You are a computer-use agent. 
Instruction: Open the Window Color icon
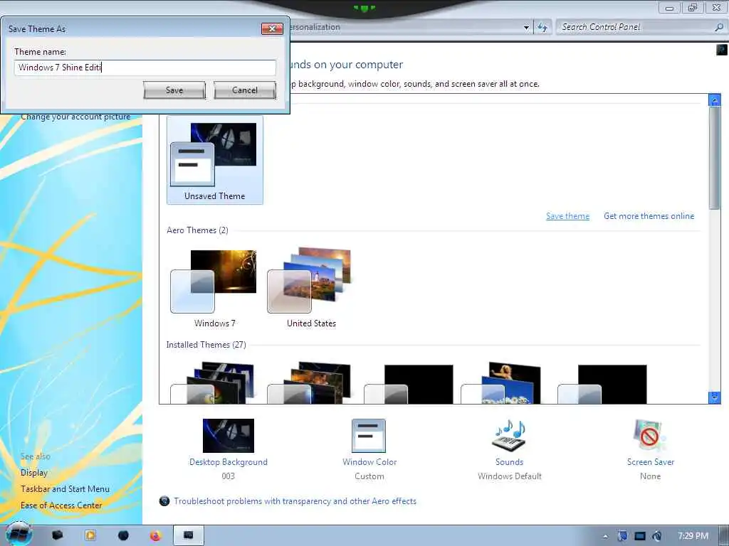[x=369, y=436]
